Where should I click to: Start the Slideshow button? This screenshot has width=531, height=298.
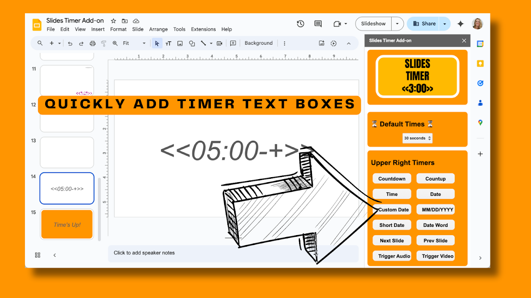coord(373,24)
